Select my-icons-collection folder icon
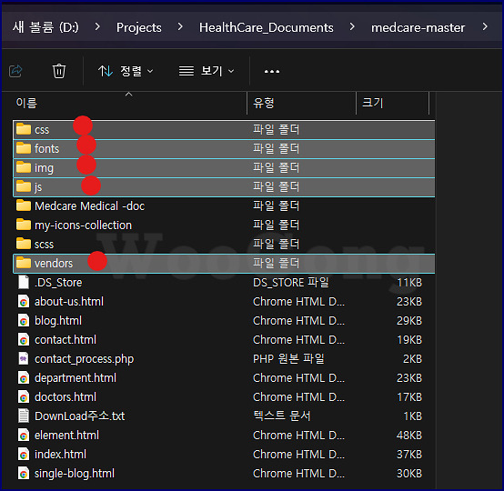The height and width of the screenshot is (491, 504). (x=24, y=225)
